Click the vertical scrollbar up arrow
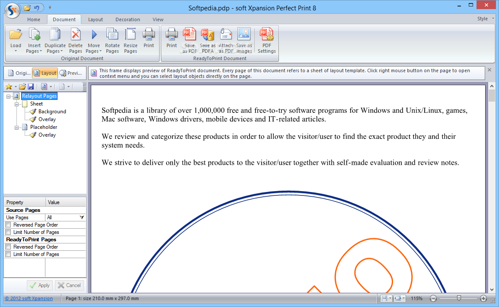 [x=492, y=86]
